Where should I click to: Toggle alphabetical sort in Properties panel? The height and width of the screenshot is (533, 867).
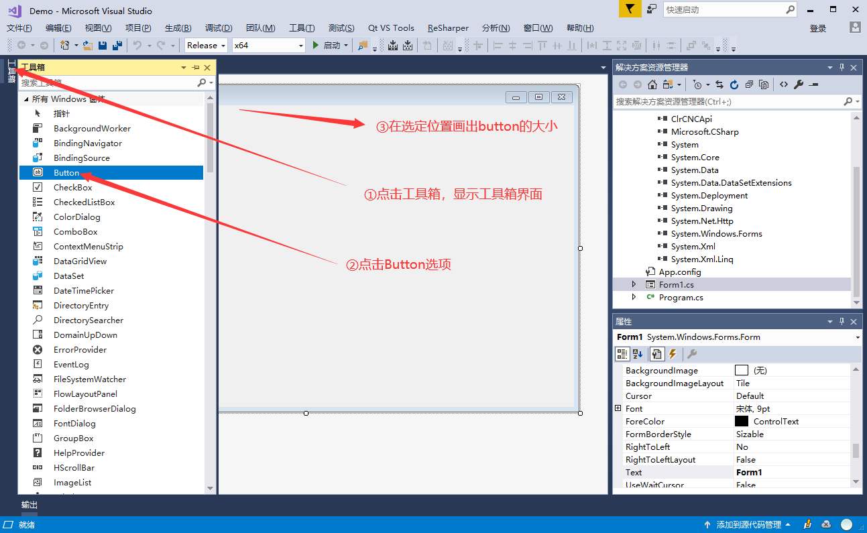click(637, 354)
